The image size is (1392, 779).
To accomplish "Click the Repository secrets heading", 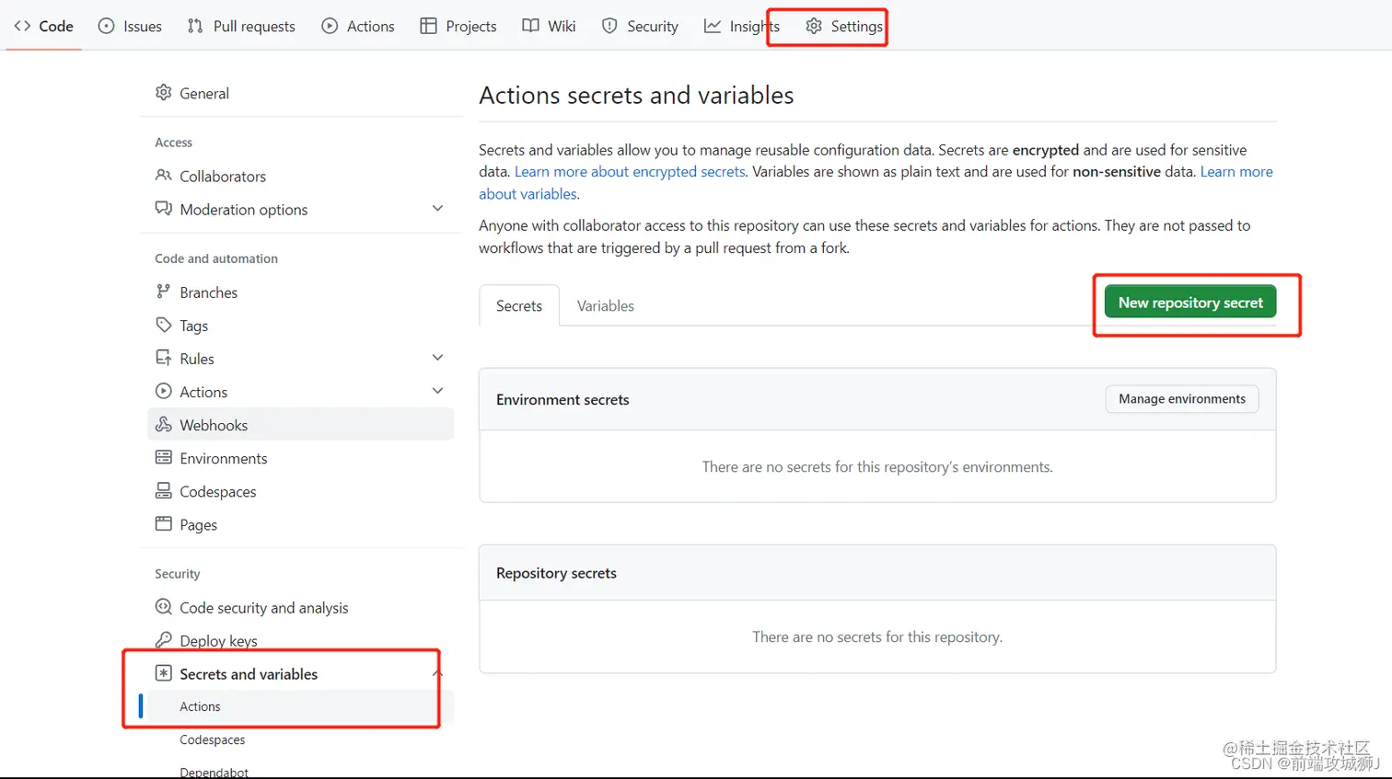I will (556, 573).
